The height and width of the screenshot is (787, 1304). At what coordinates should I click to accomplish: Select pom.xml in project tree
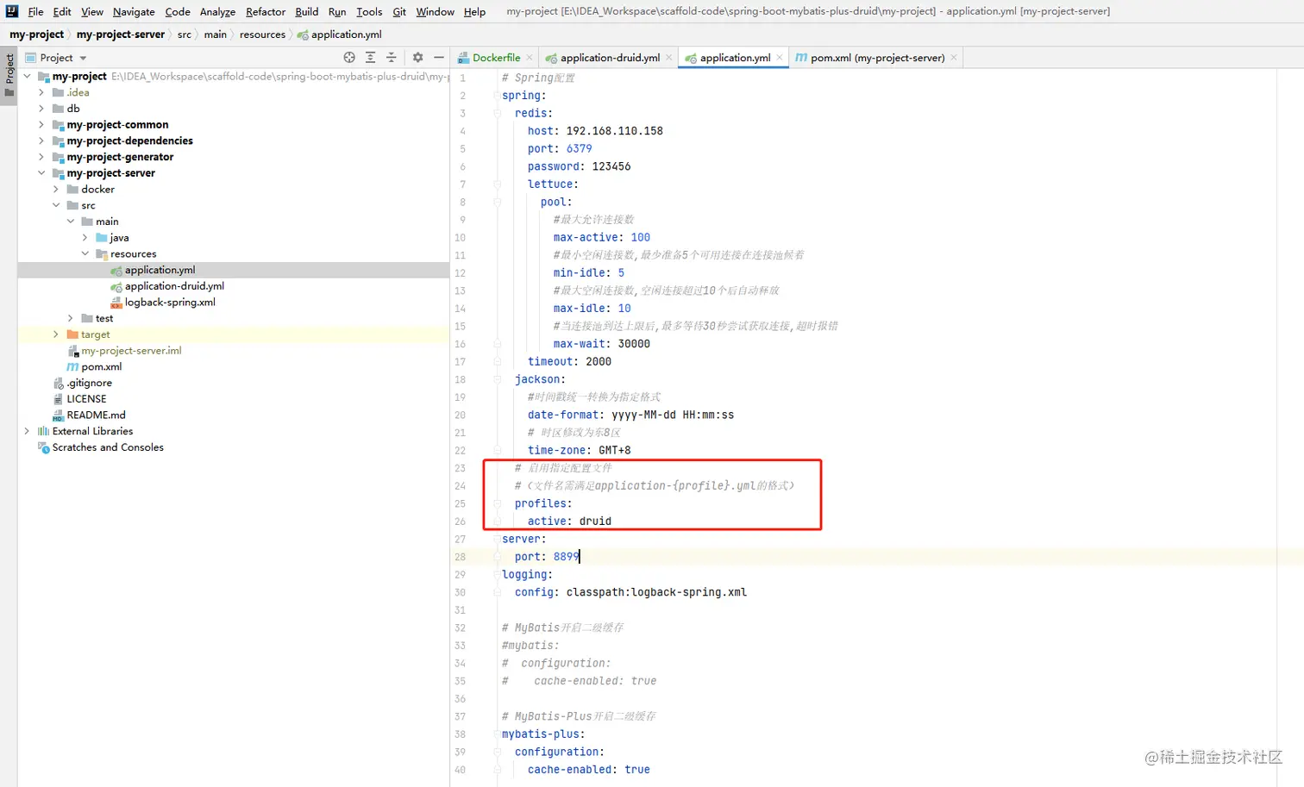[101, 367]
